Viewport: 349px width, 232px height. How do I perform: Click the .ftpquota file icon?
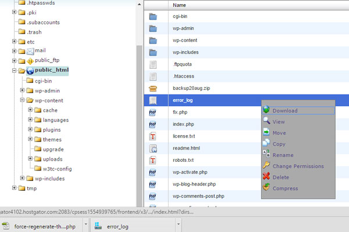click(x=153, y=64)
